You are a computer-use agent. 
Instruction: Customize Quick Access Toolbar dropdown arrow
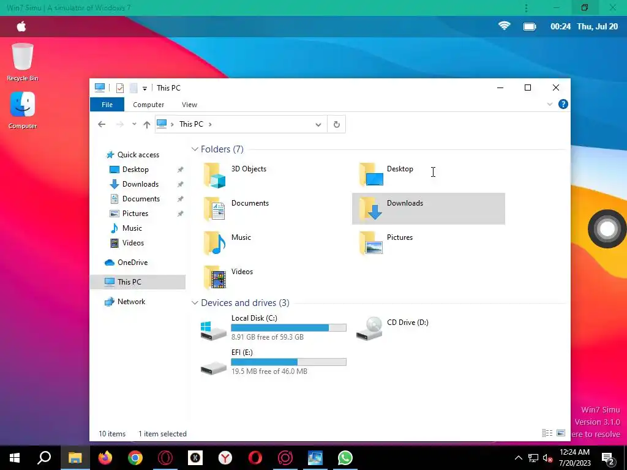click(145, 88)
